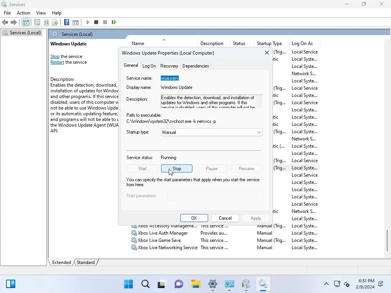Sort by the Name column header
The image size is (391, 293).
click(x=164, y=43)
